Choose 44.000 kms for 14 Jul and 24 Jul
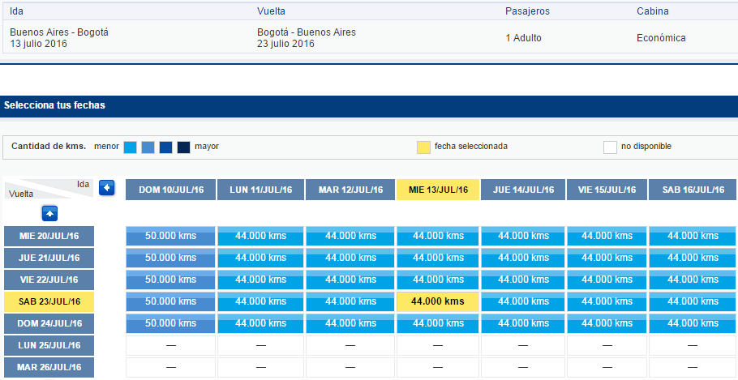Image resolution: width=738 pixels, height=380 pixels. 523,323
